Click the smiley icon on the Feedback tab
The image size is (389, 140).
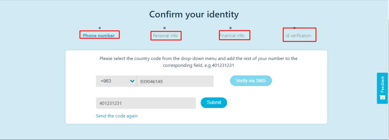click(382, 97)
